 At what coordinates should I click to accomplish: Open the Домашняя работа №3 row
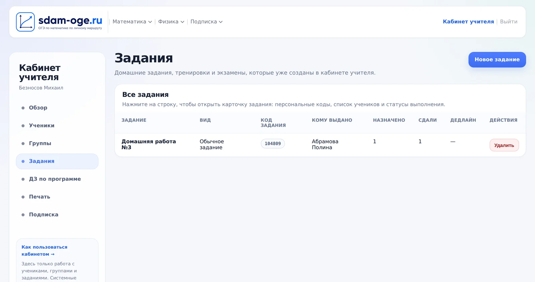[x=320, y=145]
